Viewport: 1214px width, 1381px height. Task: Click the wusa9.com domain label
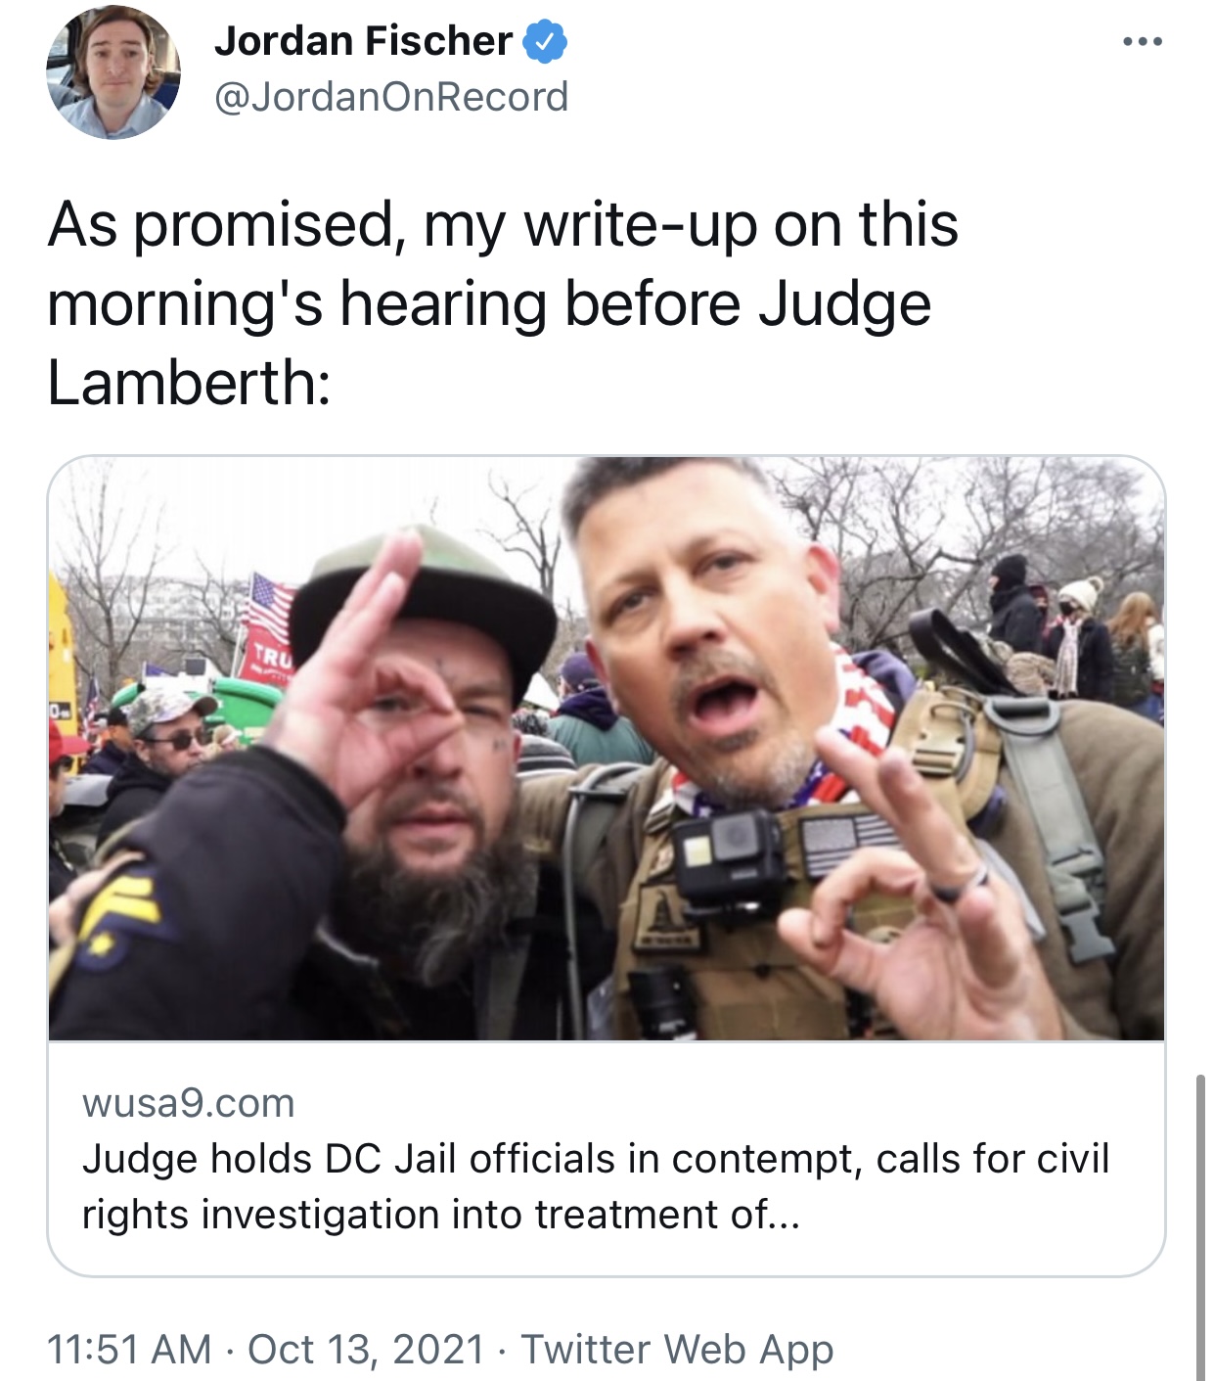(x=189, y=1103)
